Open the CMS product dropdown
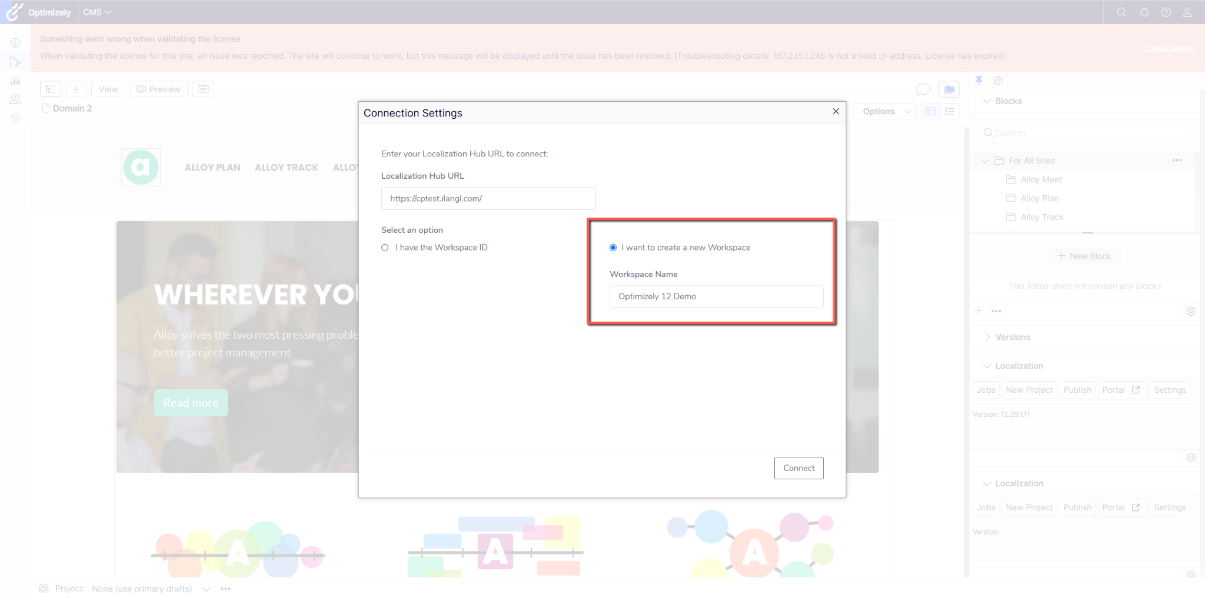 [x=96, y=12]
